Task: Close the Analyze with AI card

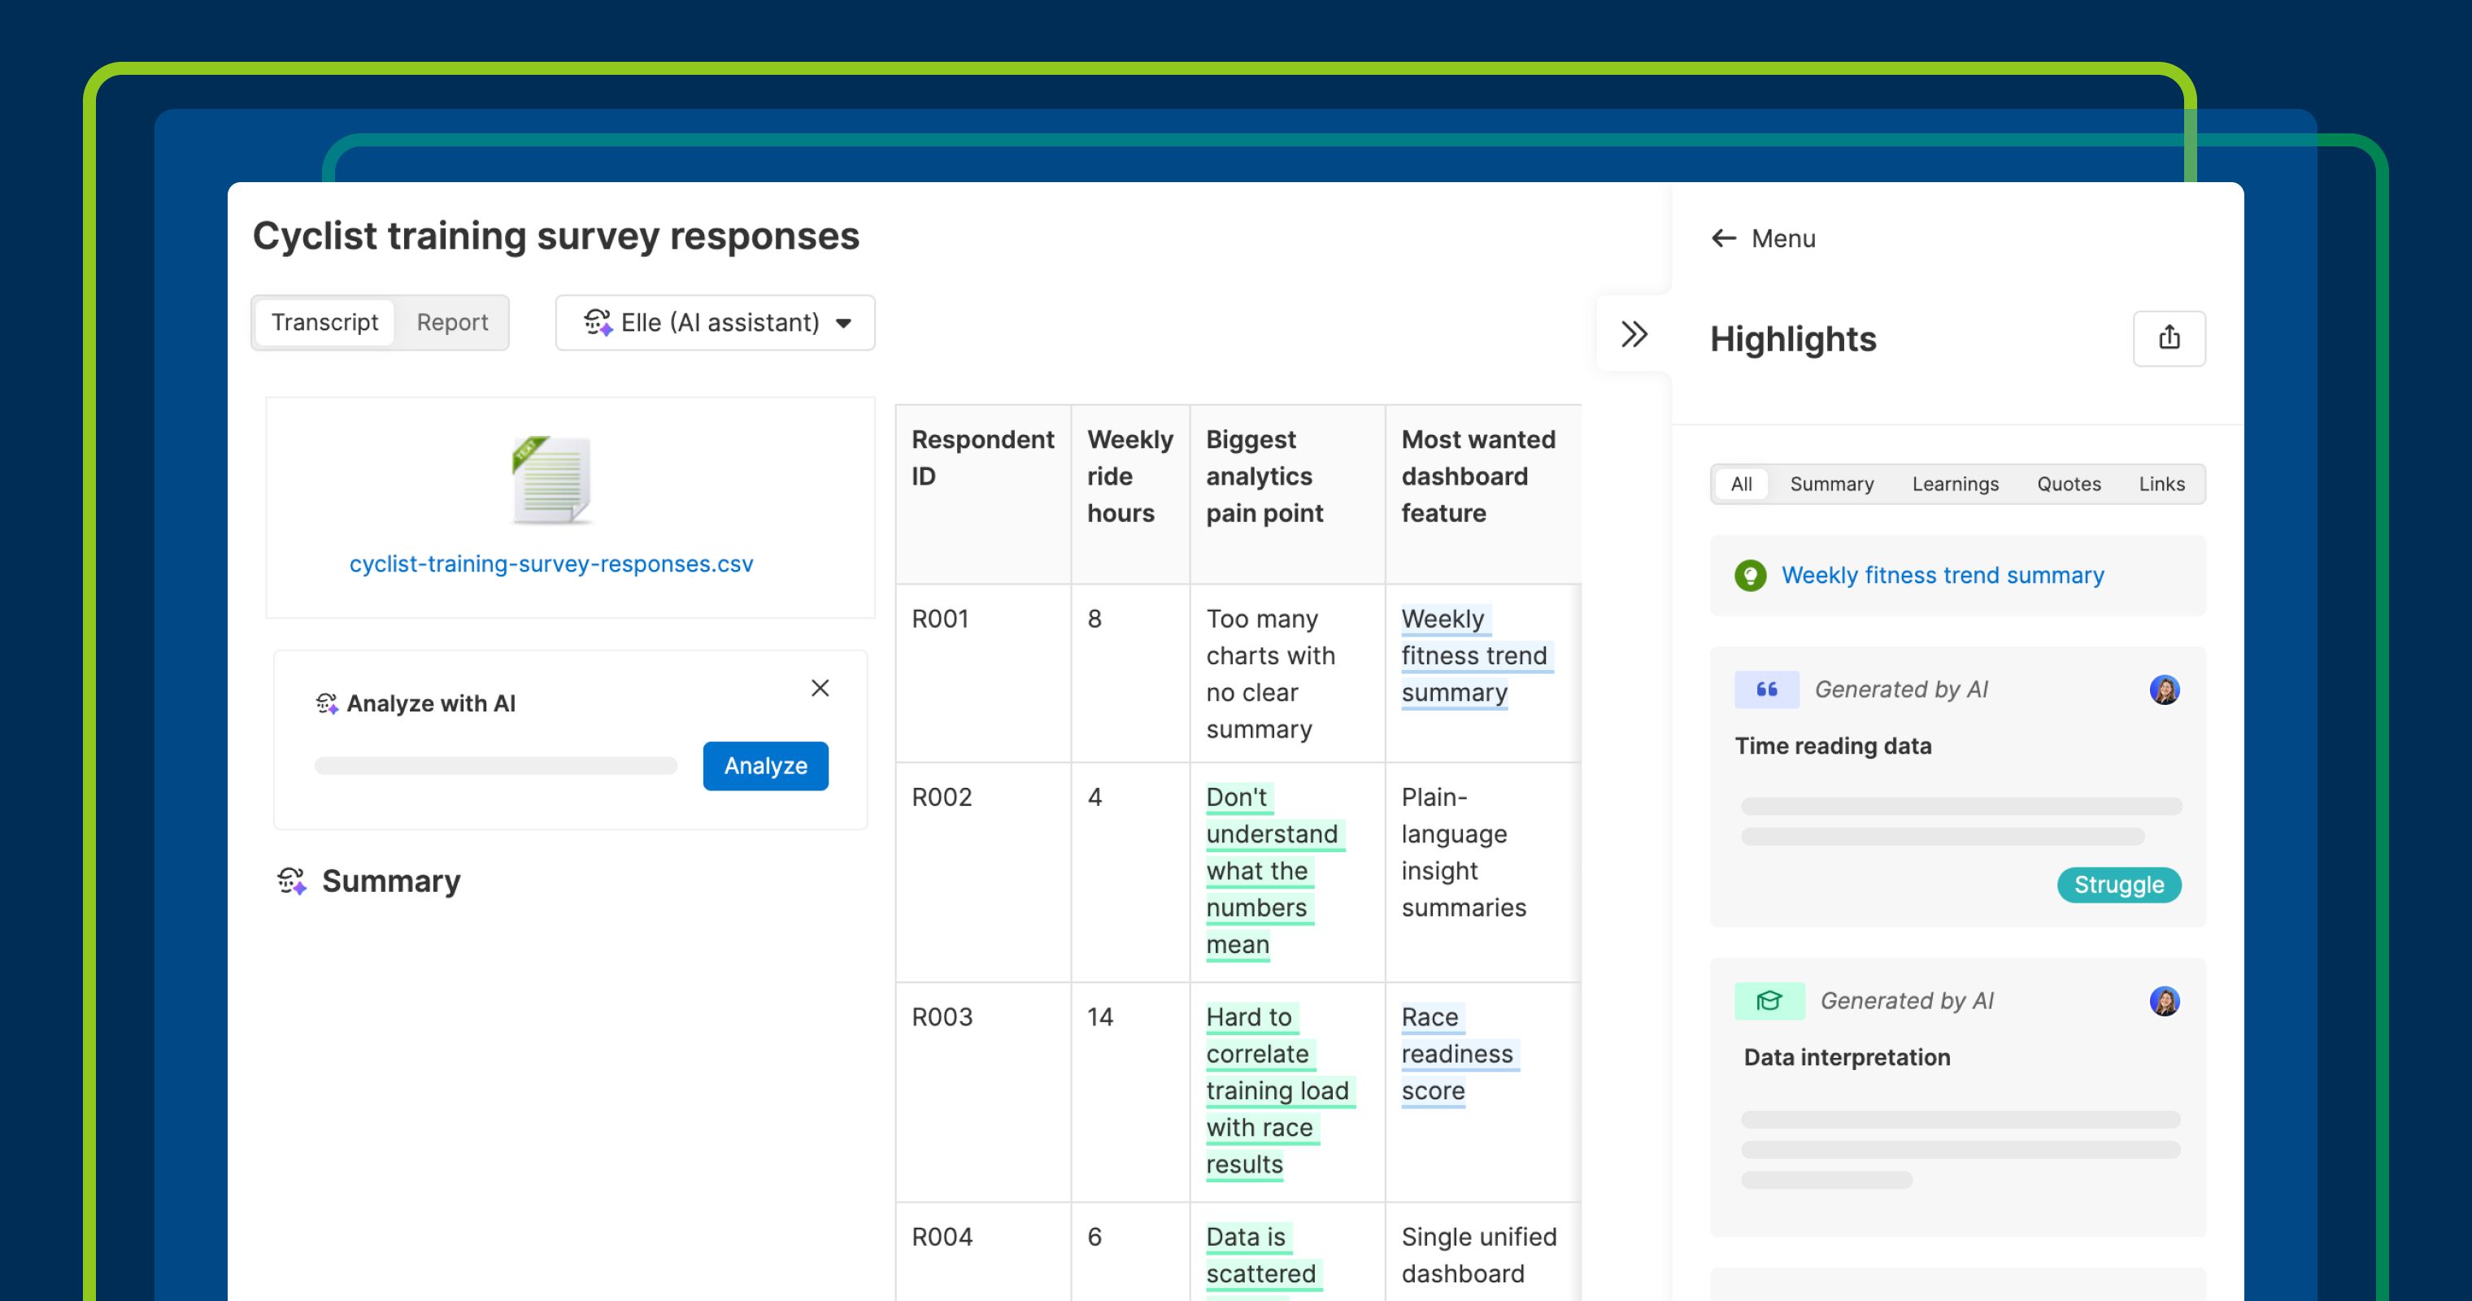Action: [x=820, y=688]
